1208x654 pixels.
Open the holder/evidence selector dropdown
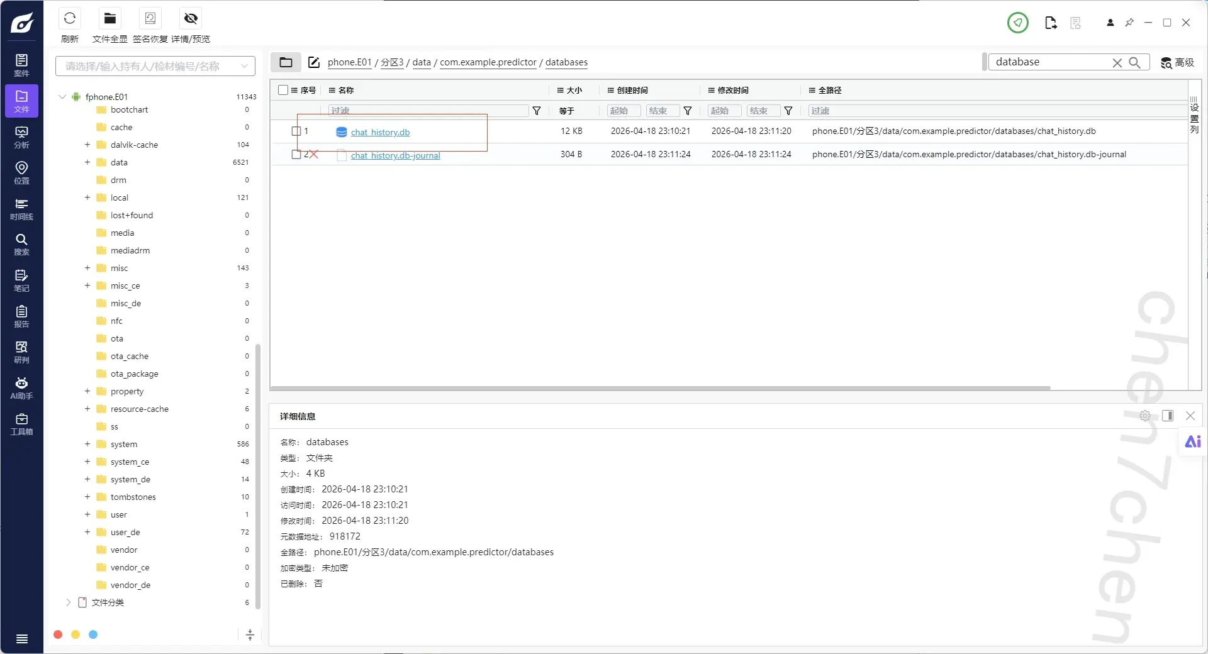click(x=155, y=66)
